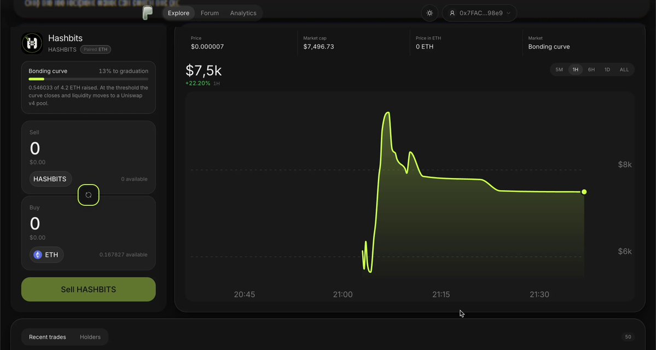Click the bonding curve progress bar
Screen dimensions: 656x350
pyautogui.click(x=88, y=79)
